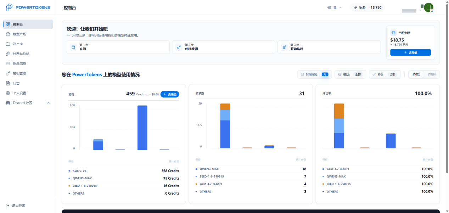This screenshot has width=449, height=213.
Task: Open 密钥管理 in the sidebar
Action: pyautogui.click(x=28, y=73)
